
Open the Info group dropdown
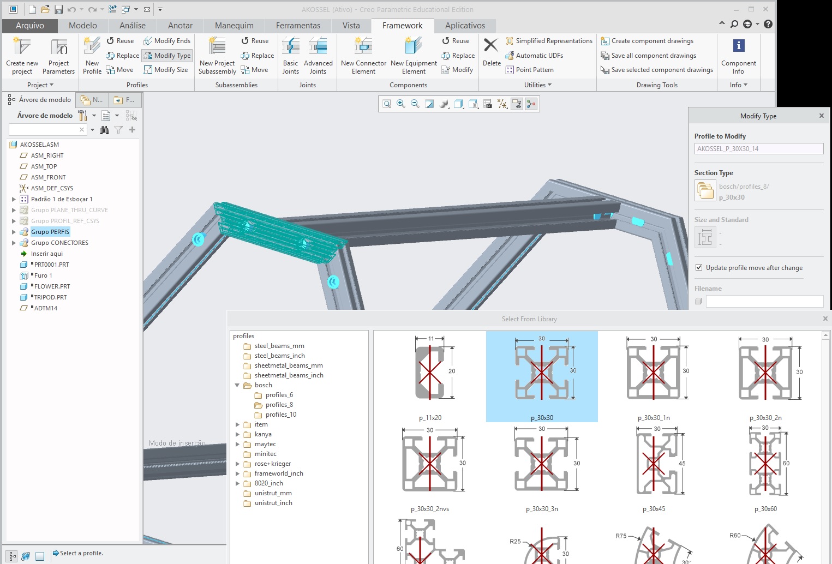click(x=738, y=85)
